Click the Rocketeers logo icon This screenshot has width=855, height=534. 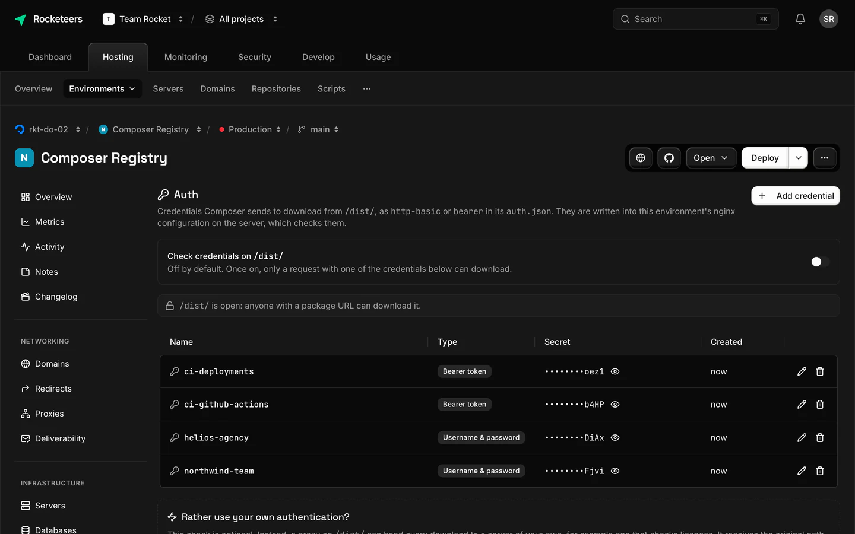20,20
